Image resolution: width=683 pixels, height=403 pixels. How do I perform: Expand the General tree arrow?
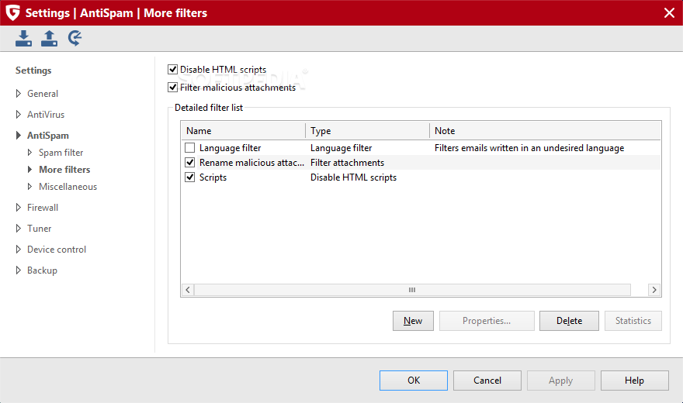tap(19, 94)
